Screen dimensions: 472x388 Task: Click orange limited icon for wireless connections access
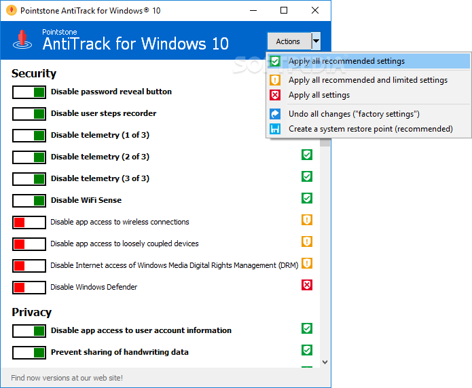307,220
